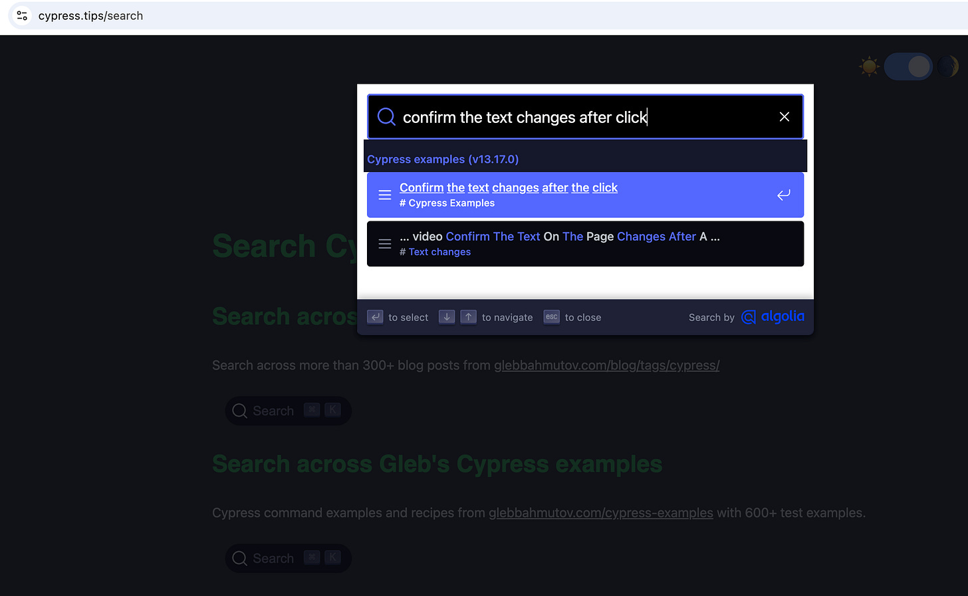Click the drag handle icon beside first result
Viewport: 968px width, 596px height.
coord(385,195)
